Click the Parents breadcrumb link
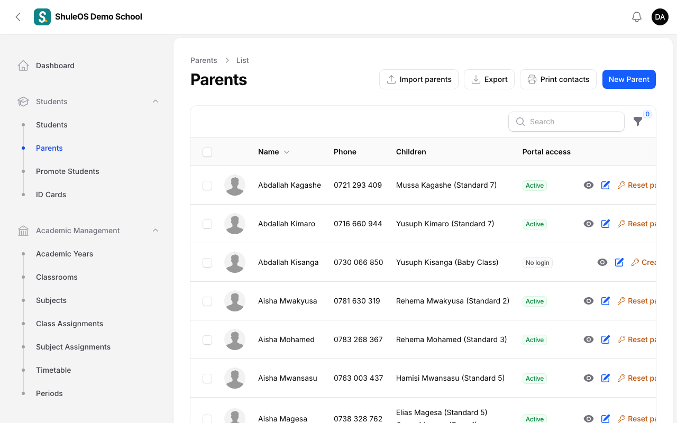Viewport: 677px width, 423px height. click(x=204, y=60)
